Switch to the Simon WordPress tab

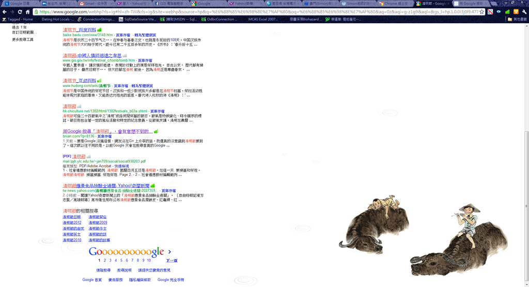click(357, 4)
